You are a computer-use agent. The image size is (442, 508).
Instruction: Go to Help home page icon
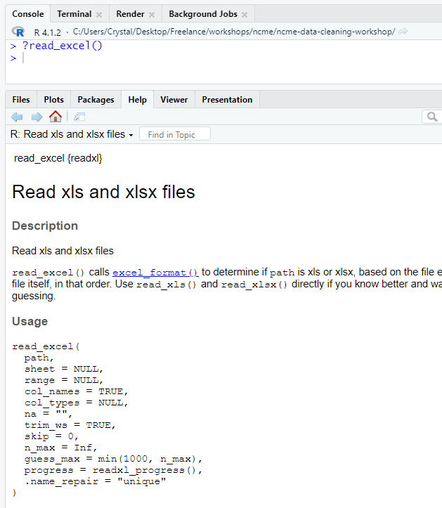56,117
